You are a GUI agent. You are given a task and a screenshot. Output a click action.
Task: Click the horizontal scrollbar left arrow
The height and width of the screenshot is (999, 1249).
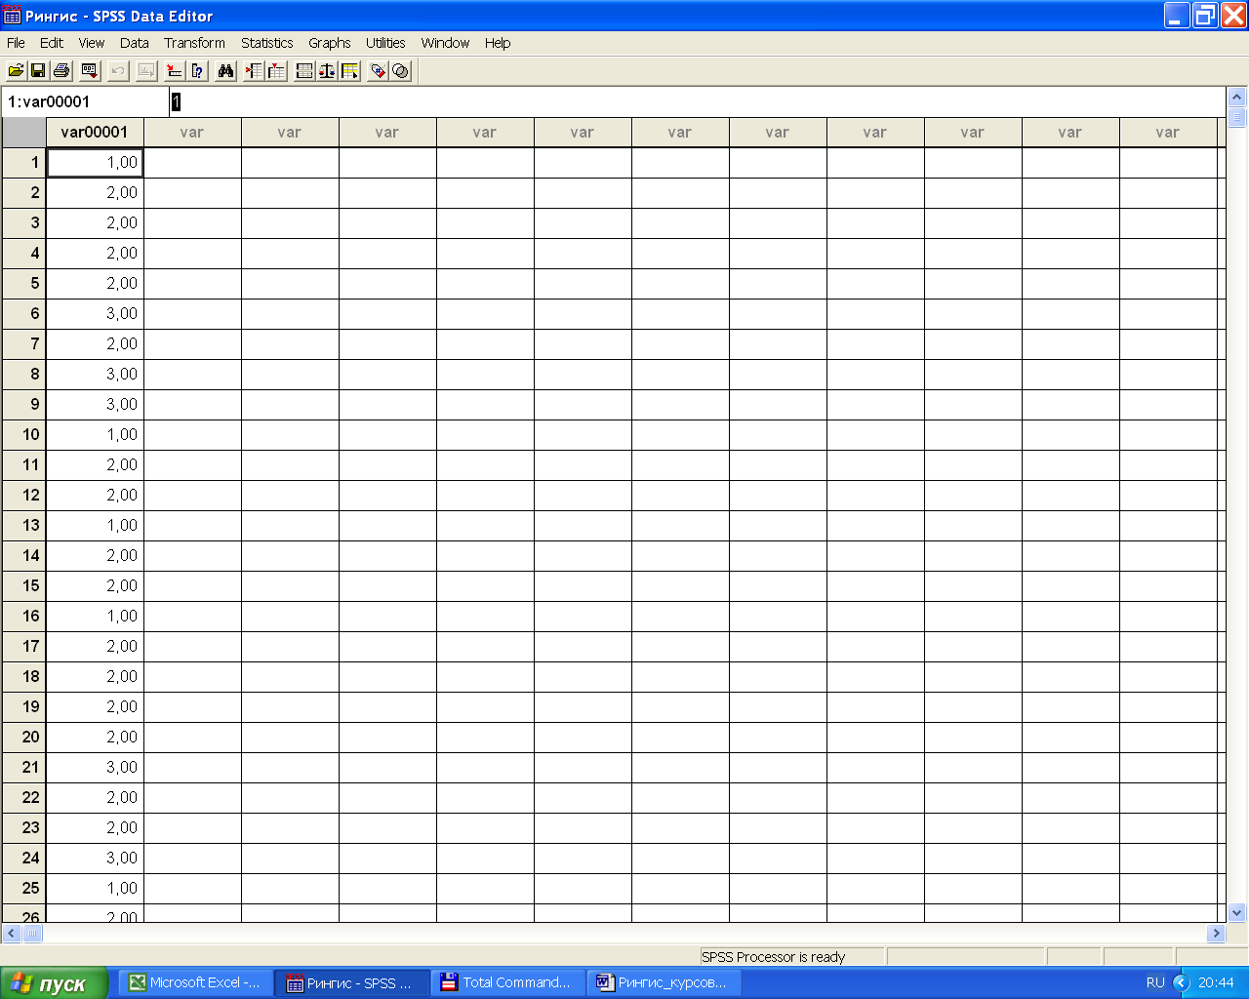(12, 934)
